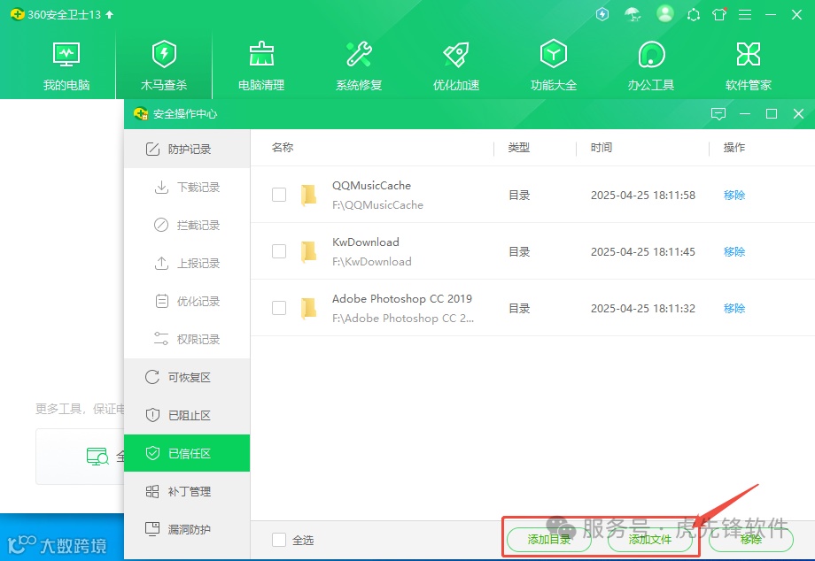Open the user avatar account icon

pyautogui.click(x=664, y=13)
